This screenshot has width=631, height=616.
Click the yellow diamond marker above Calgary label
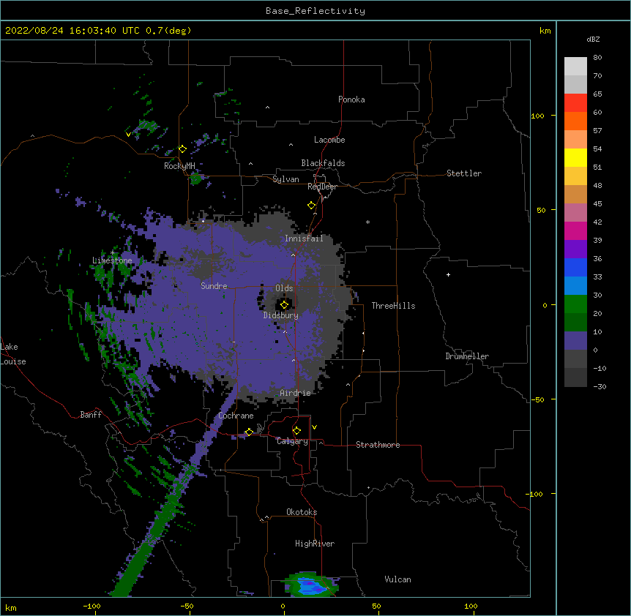[x=296, y=431]
